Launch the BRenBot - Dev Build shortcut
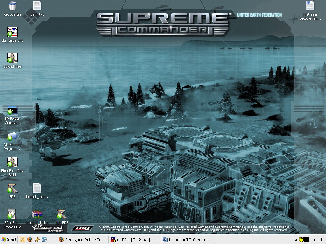The height and width of the screenshot is (244, 326). 12,162
